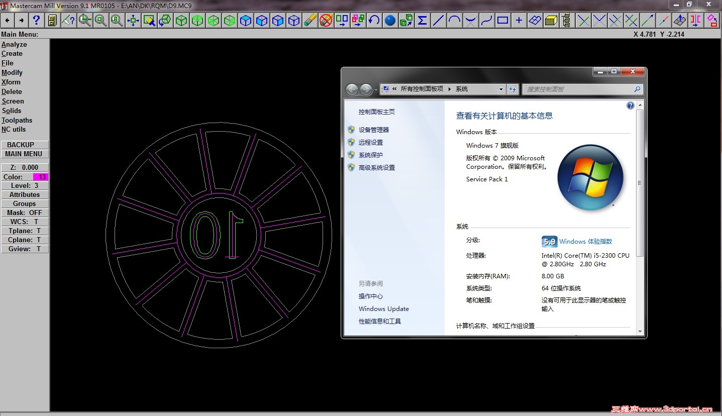
Task: Open the File menu
Action: 8,63
